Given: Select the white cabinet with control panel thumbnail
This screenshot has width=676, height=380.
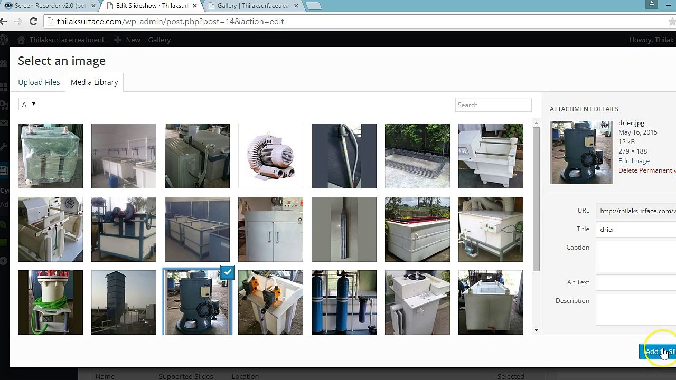Looking at the screenshot, I should [x=270, y=229].
